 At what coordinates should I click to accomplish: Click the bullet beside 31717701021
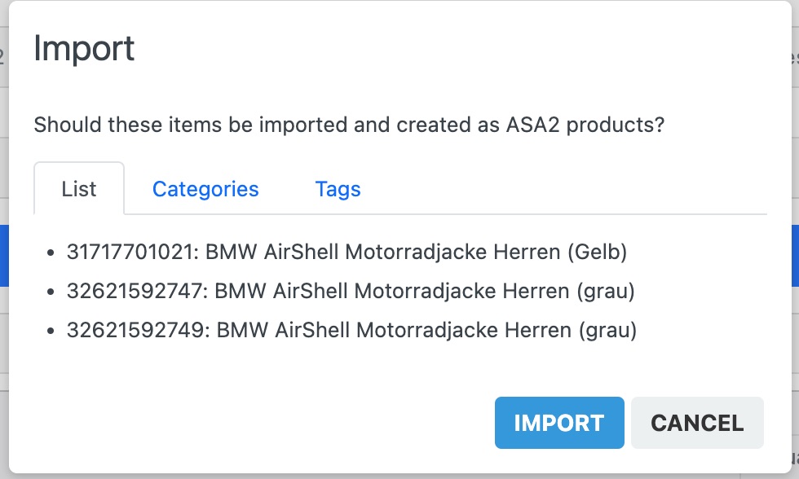coord(51,252)
